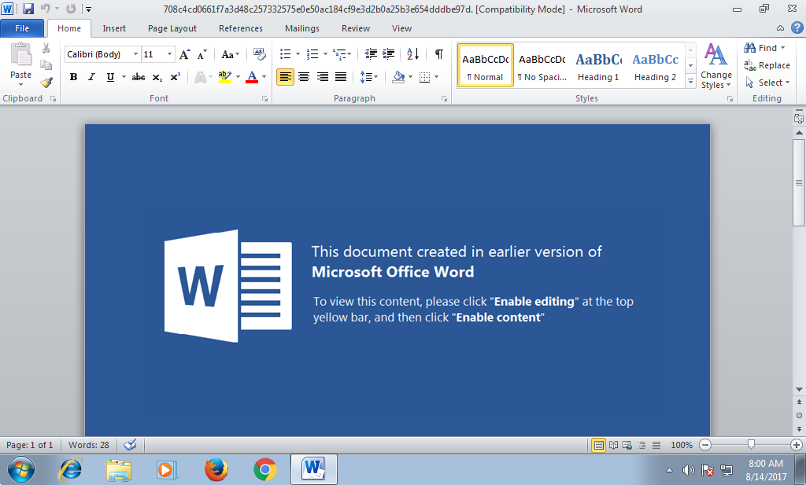The image size is (806, 485).
Task: Open Word Help question mark icon
Action: 797,28
